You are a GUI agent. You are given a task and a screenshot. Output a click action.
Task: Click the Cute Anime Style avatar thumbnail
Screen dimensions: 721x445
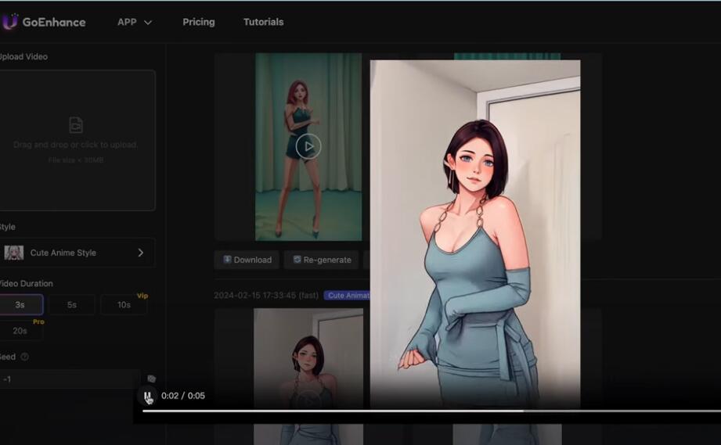point(13,253)
